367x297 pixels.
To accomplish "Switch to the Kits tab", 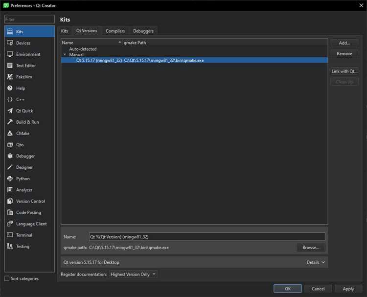I will coord(65,31).
